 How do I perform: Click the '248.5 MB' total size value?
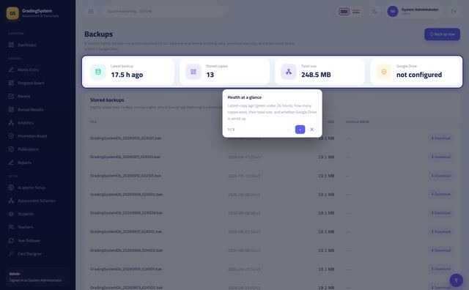tap(316, 75)
